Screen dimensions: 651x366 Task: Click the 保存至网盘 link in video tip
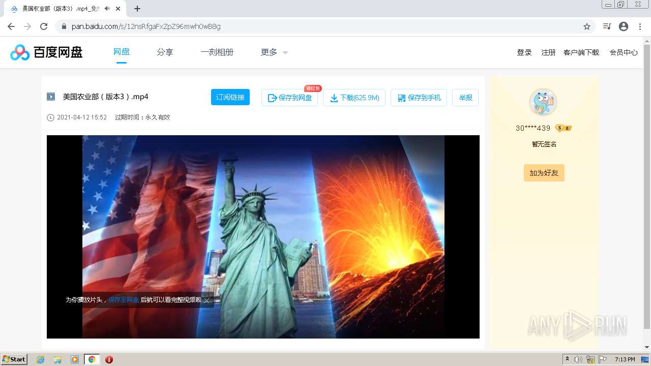click(x=124, y=300)
